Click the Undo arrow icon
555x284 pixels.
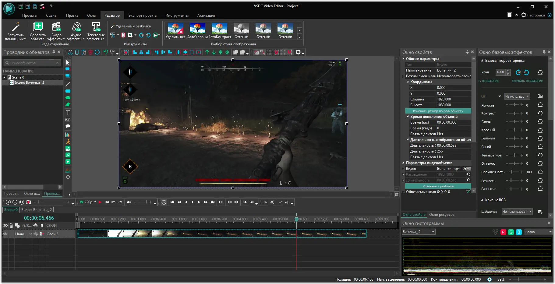(106, 52)
